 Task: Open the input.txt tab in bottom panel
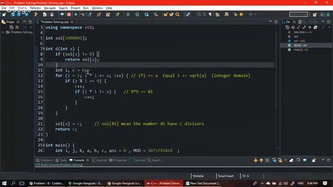tap(99, 161)
